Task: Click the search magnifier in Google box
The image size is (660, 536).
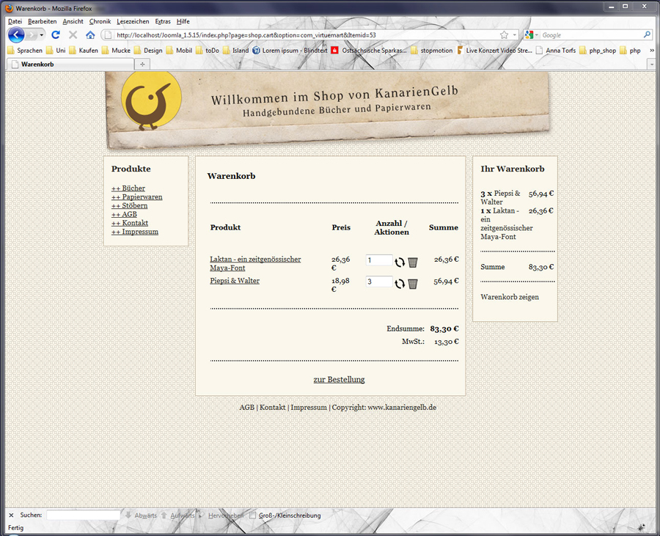Action: pyautogui.click(x=647, y=35)
